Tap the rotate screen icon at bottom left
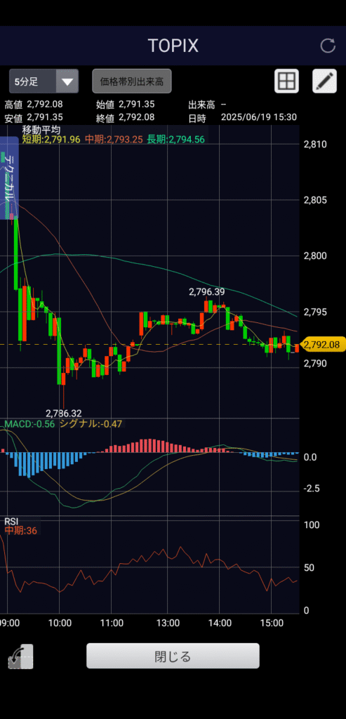The height and width of the screenshot is (719, 346). tap(20, 657)
